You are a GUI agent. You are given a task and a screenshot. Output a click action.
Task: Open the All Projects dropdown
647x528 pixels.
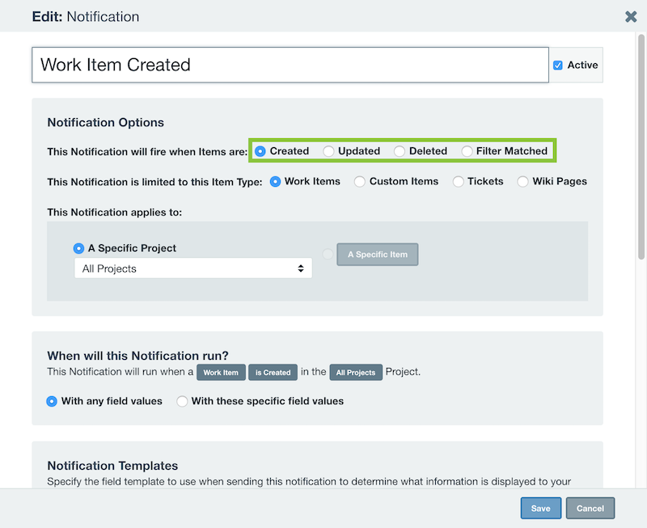pyautogui.click(x=193, y=268)
